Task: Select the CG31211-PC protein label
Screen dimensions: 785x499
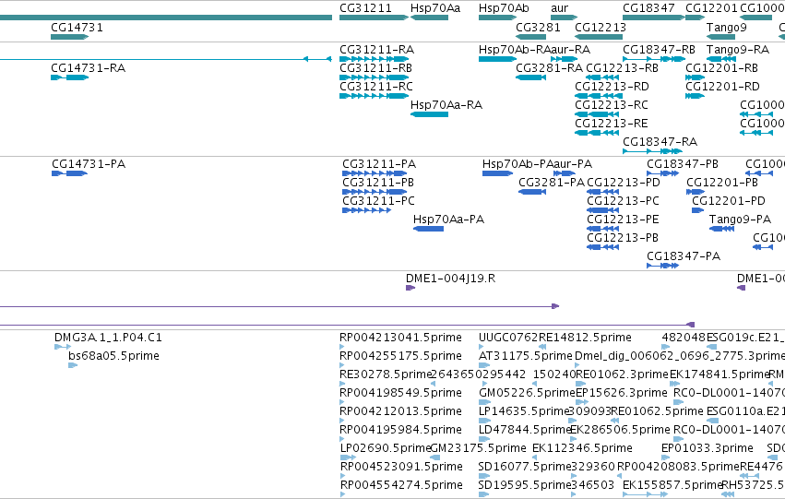Action: tap(378, 201)
